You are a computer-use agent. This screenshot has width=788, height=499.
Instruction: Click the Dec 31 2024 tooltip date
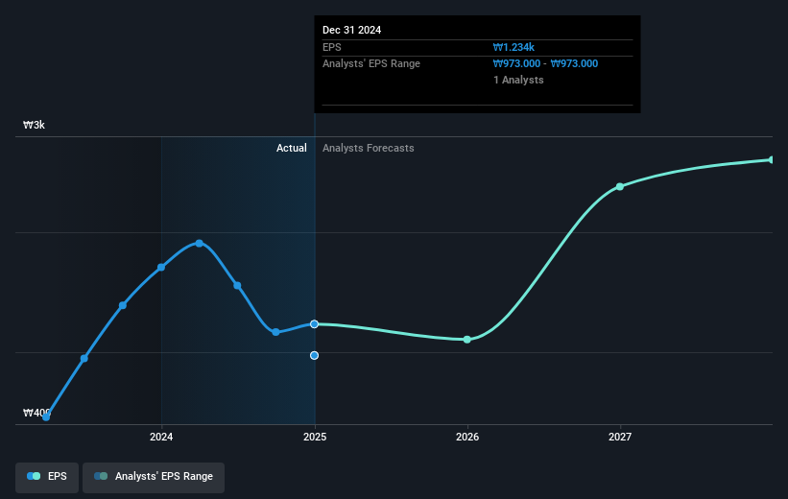352,30
